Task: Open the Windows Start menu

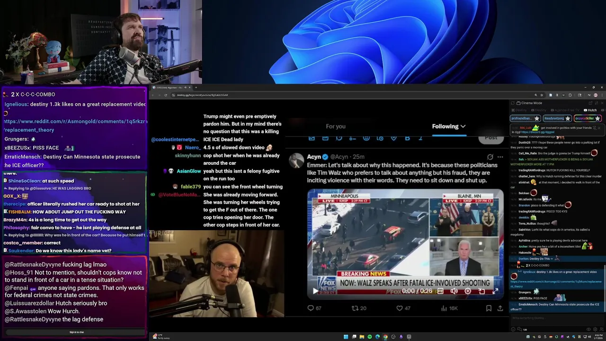Action: [346, 337]
